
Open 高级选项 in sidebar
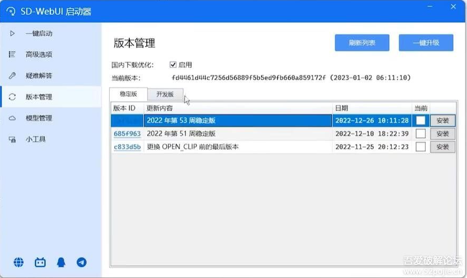[51, 54]
